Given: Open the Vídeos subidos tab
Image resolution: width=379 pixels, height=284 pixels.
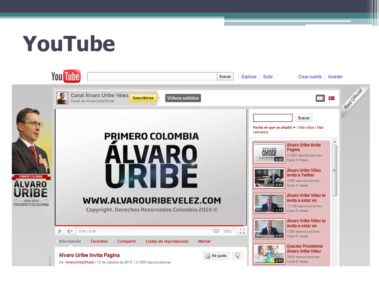Looking at the screenshot, I should coord(183,98).
